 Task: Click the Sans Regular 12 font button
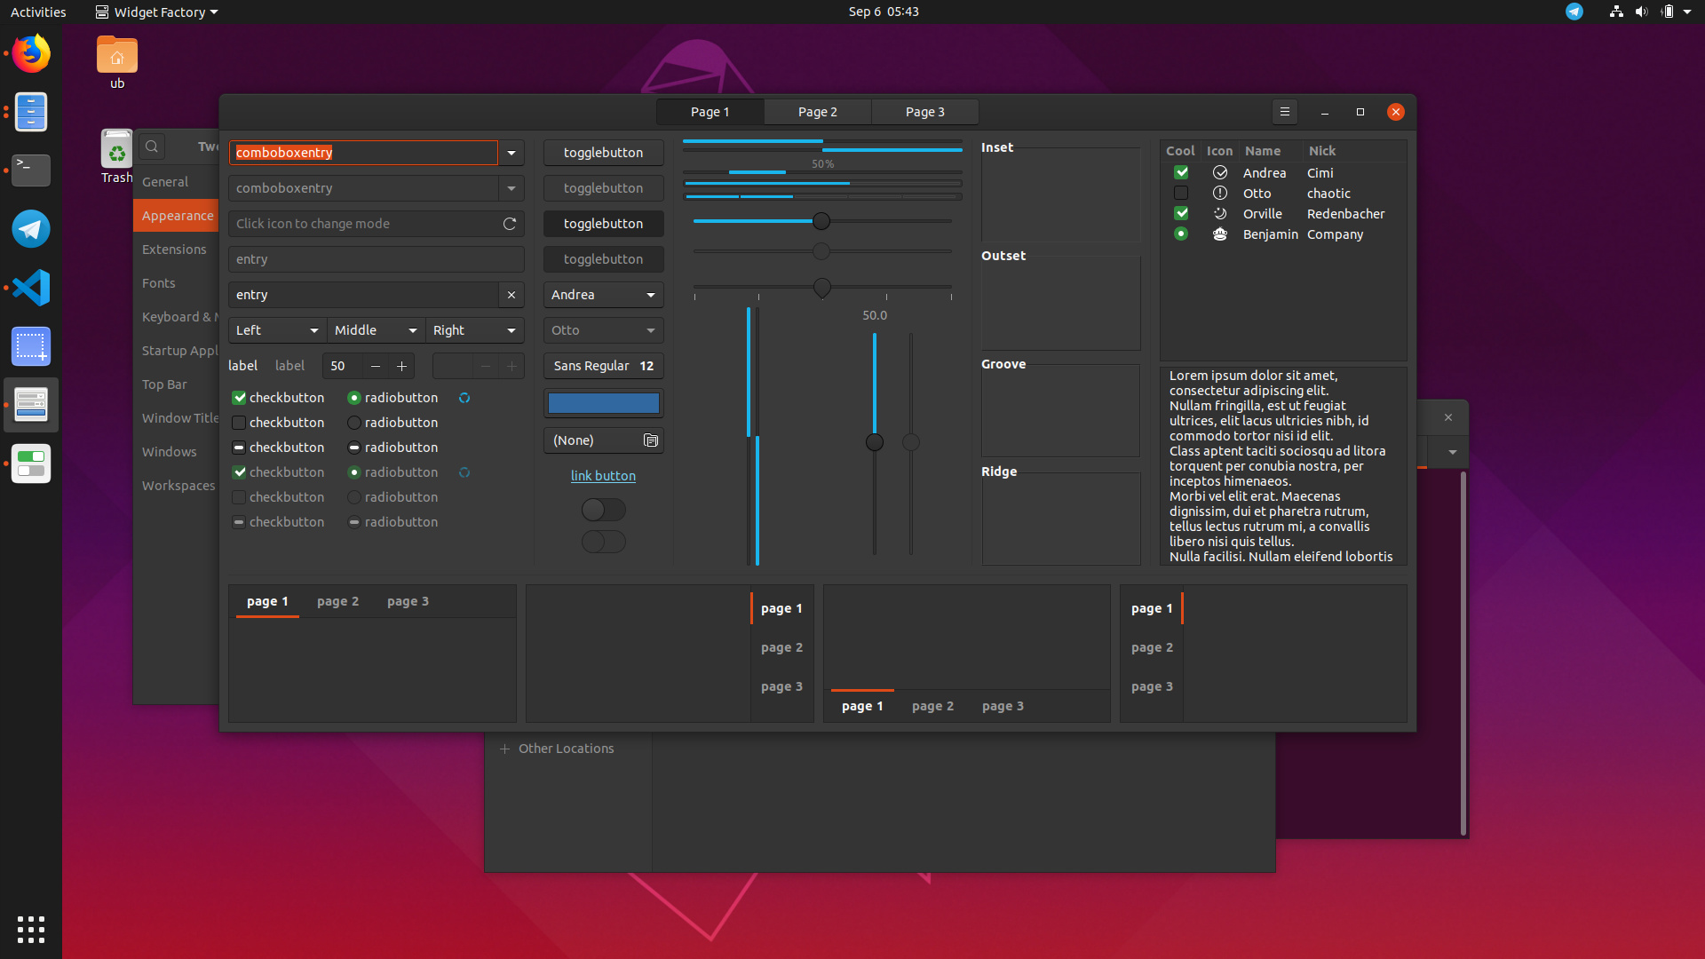[603, 366]
